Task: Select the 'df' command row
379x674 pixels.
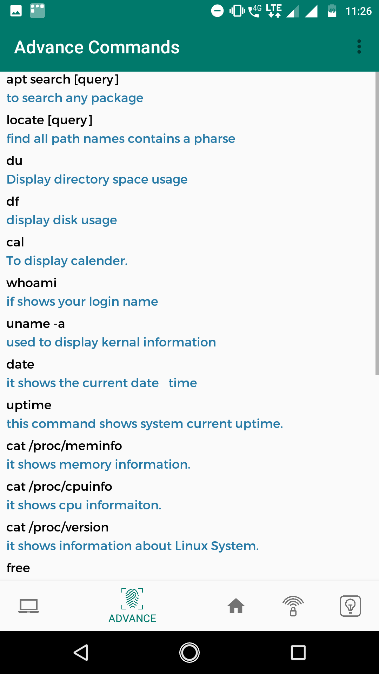Action: coord(13,201)
